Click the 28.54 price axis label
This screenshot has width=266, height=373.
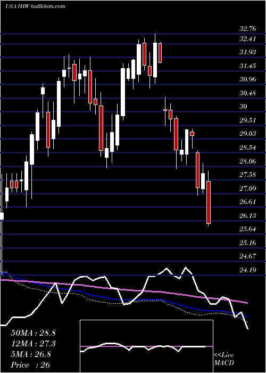click(x=248, y=148)
